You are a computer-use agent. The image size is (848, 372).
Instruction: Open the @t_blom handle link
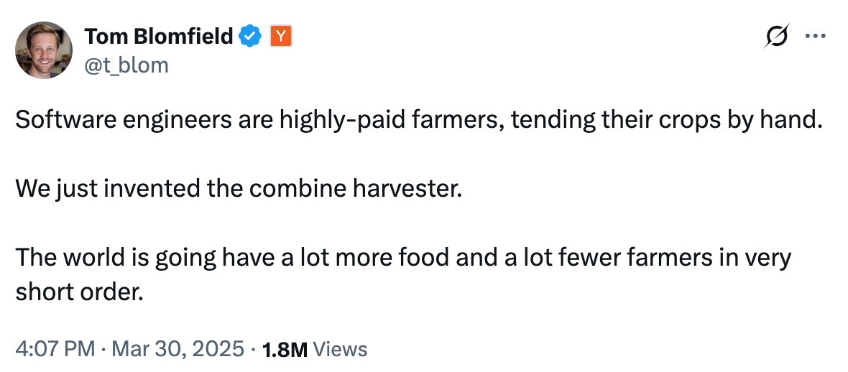tap(126, 65)
